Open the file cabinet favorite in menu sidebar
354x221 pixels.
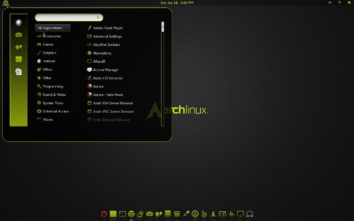pos(19,59)
